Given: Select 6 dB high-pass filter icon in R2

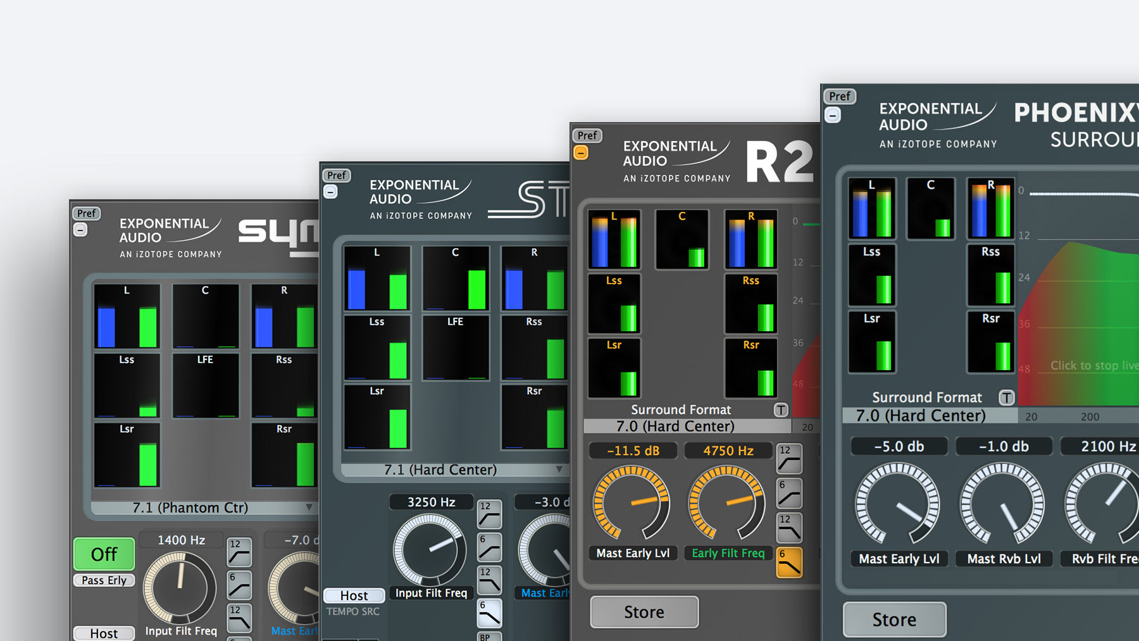Looking at the screenshot, I should 789,494.
